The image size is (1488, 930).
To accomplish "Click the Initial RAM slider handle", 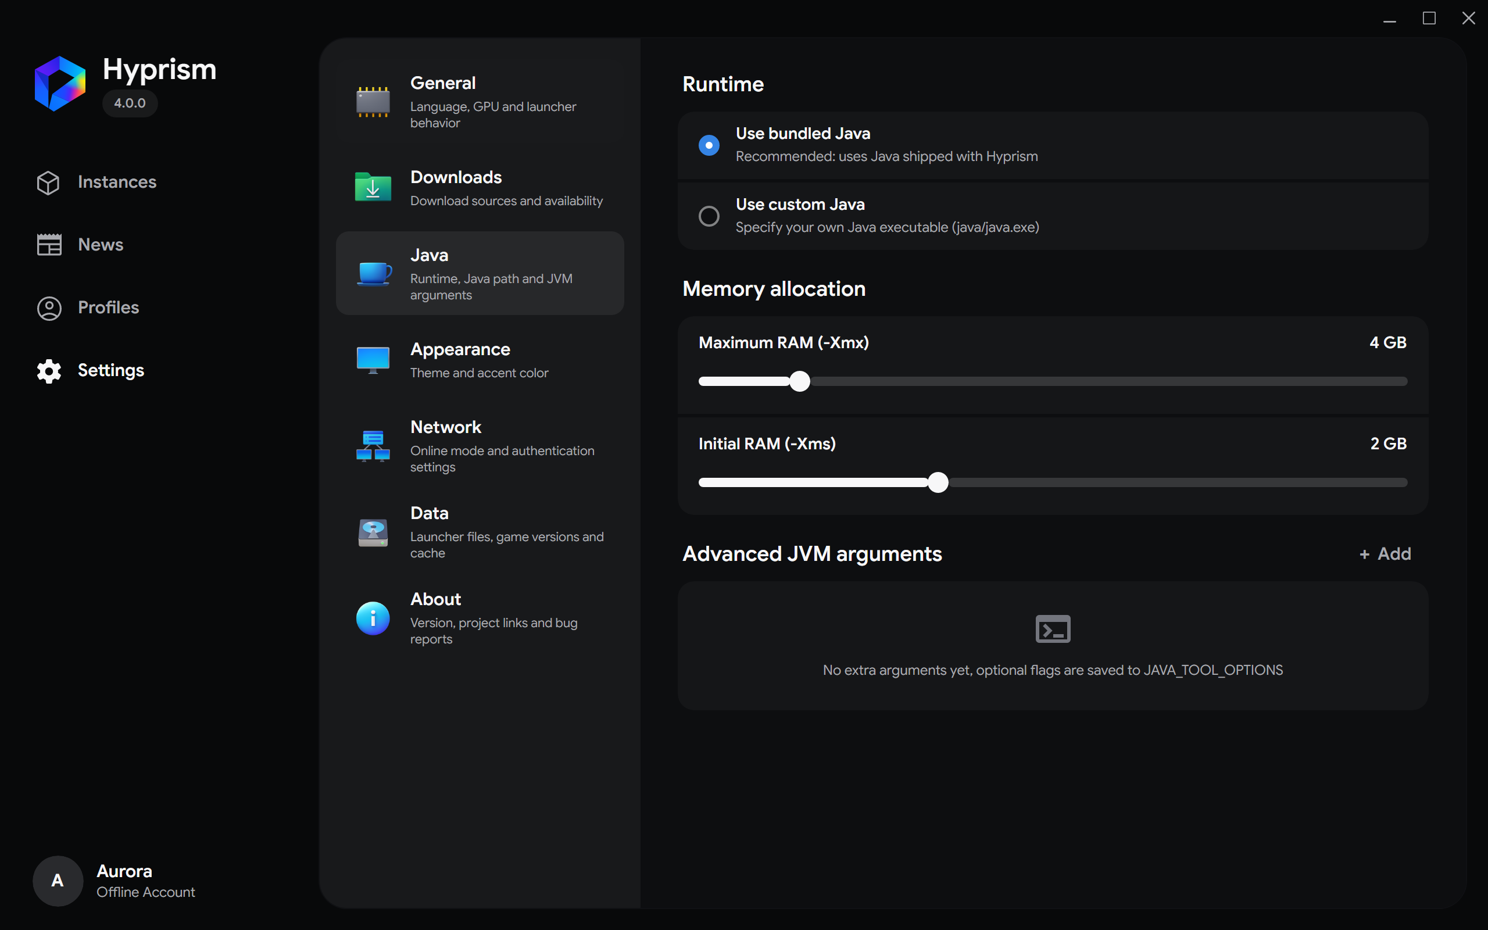I will coord(938,483).
